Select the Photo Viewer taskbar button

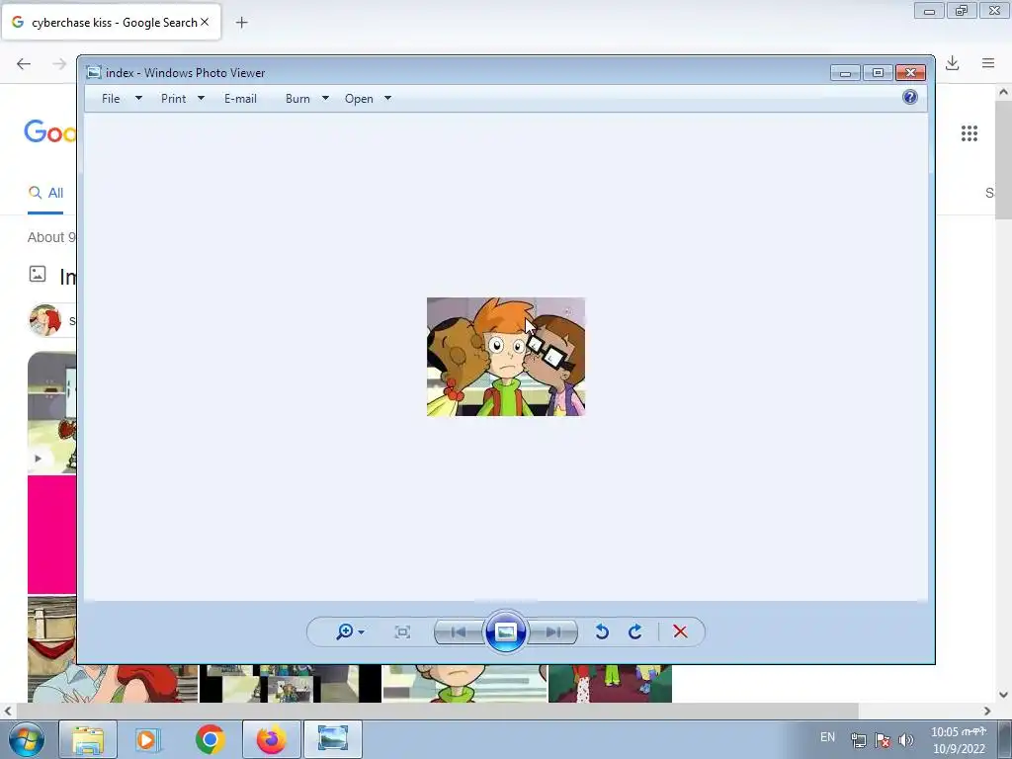point(332,739)
